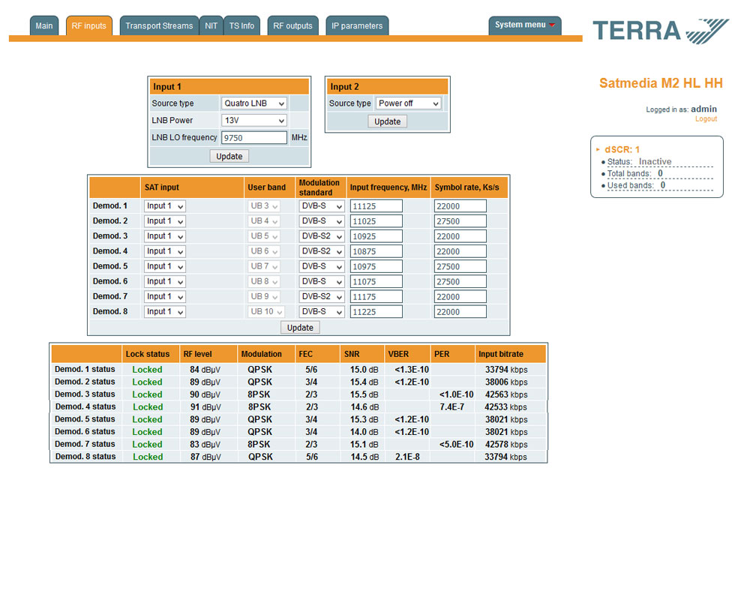This screenshot has height=600, width=750.
Task: Open the Main tab
Action: (x=44, y=25)
